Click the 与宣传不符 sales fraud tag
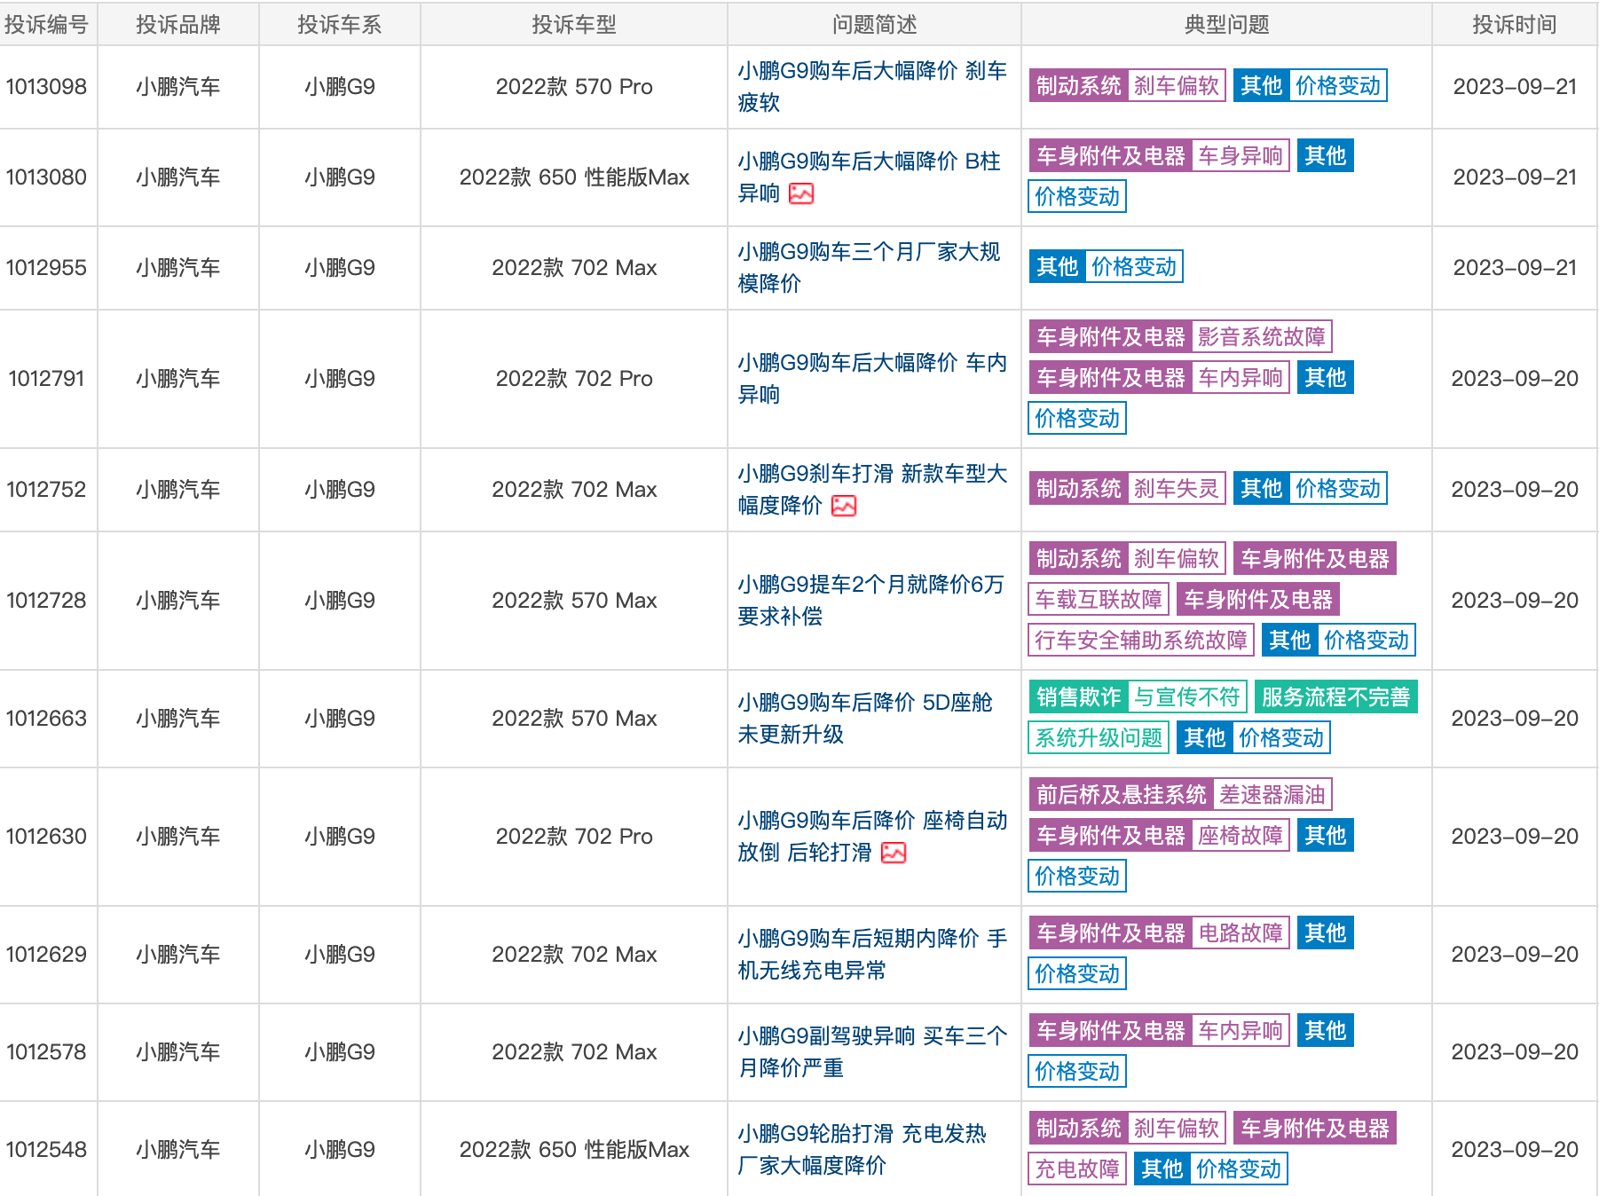Viewport: 1599px width, 1196px height. click(1187, 697)
